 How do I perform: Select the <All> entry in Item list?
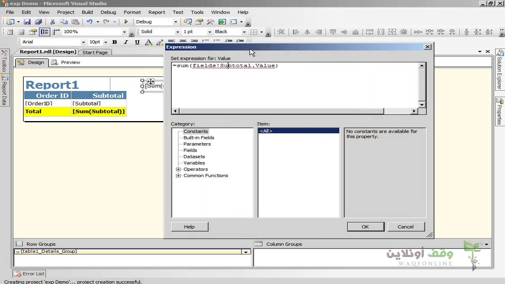coord(299,131)
